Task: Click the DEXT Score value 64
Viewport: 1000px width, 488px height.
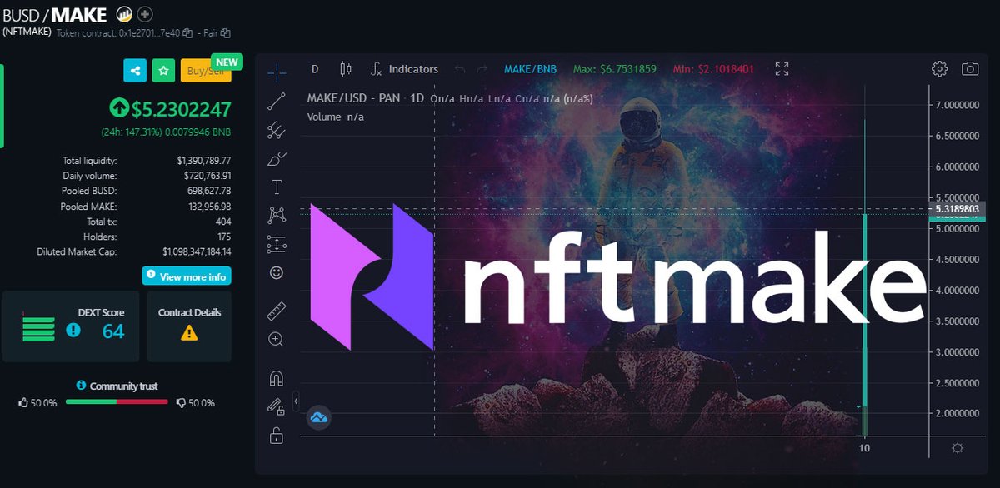Action: click(113, 331)
